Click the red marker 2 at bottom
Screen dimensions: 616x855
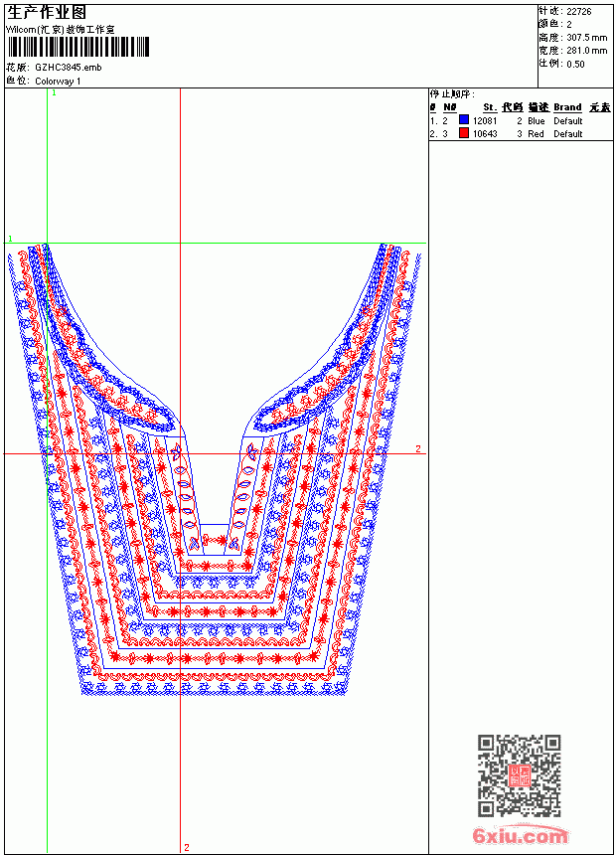point(187,847)
